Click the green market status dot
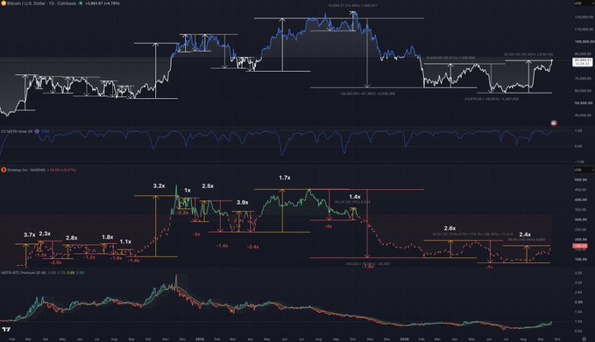 81,3
